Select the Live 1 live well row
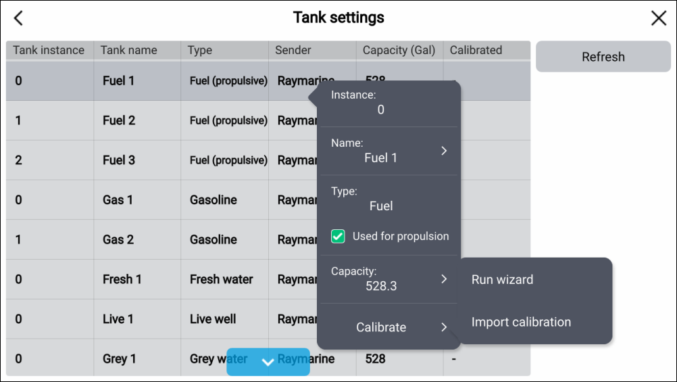677x382 pixels. click(119, 319)
